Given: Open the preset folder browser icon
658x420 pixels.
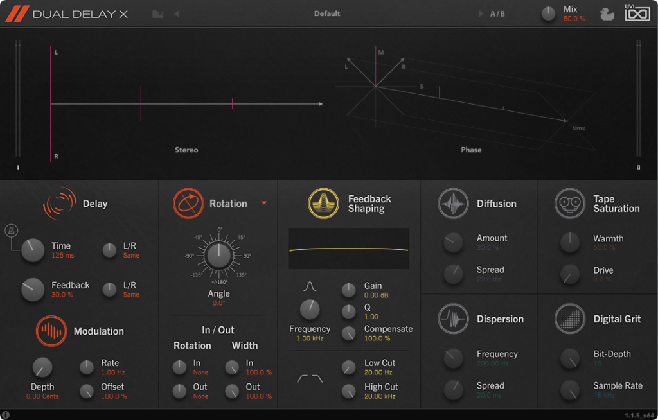Looking at the screenshot, I should pyautogui.click(x=158, y=14).
